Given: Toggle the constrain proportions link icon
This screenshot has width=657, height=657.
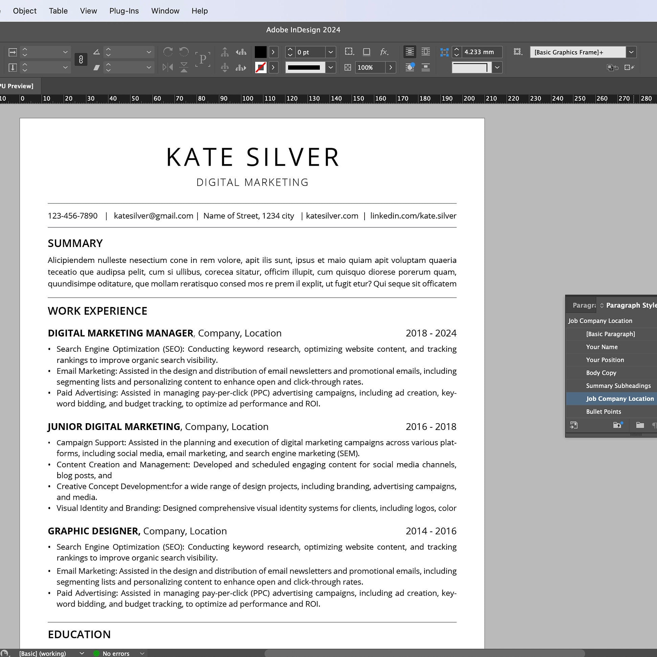Looking at the screenshot, I should pos(81,60).
